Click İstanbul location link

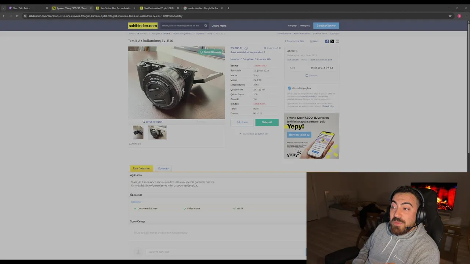point(235,59)
